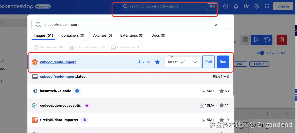Click the kasmweb logo icon

(35, 91)
